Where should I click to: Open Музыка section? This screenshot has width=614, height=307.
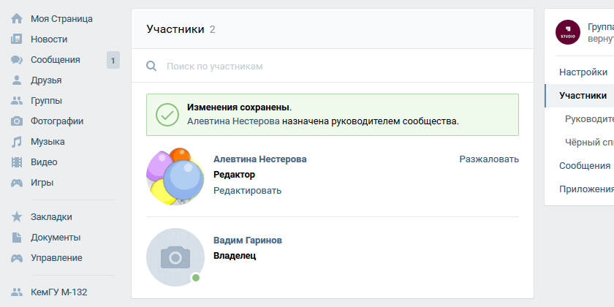(48, 142)
